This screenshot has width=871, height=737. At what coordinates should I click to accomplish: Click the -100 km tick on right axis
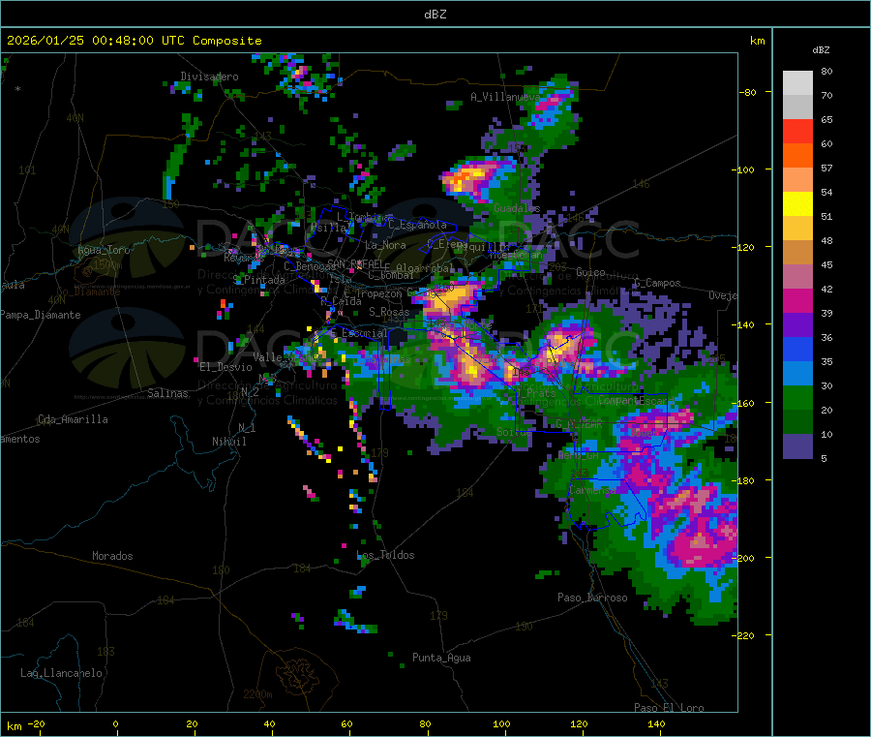pyautogui.click(x=744, y=169)
